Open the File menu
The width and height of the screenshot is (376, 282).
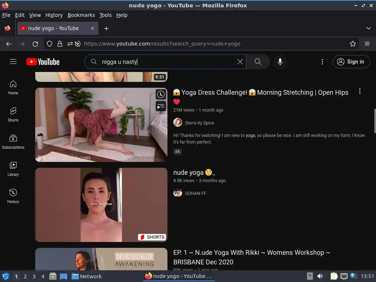click(x=6, y=15)
